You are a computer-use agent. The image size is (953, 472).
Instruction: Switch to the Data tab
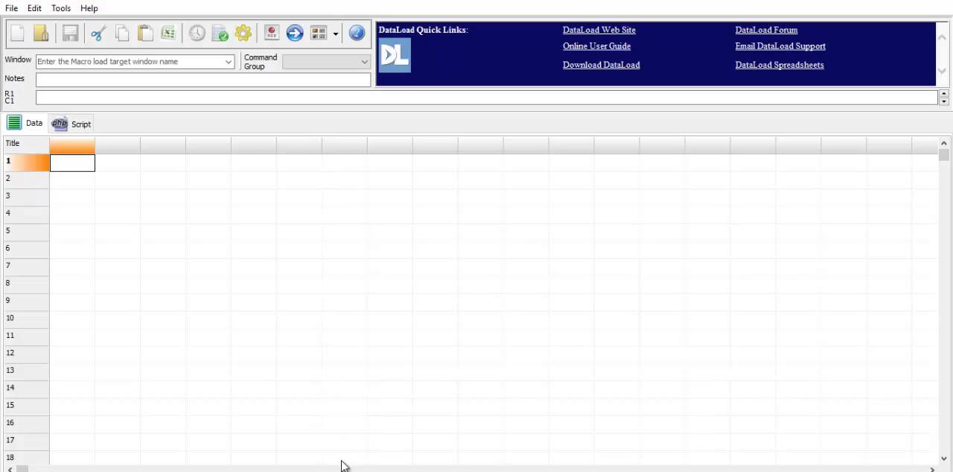[x=25, y=123]
